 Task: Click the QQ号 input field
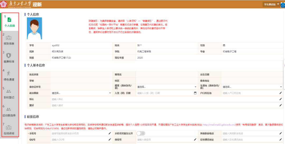pyautogui.click(x=82, y=140)
